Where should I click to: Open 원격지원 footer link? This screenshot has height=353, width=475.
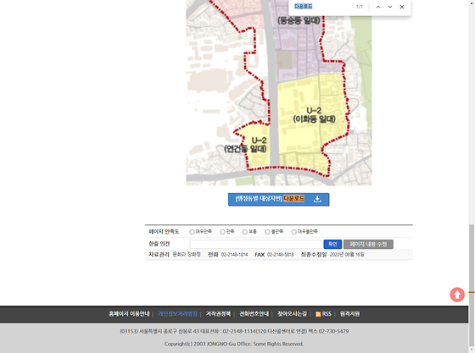click(349, 314)
